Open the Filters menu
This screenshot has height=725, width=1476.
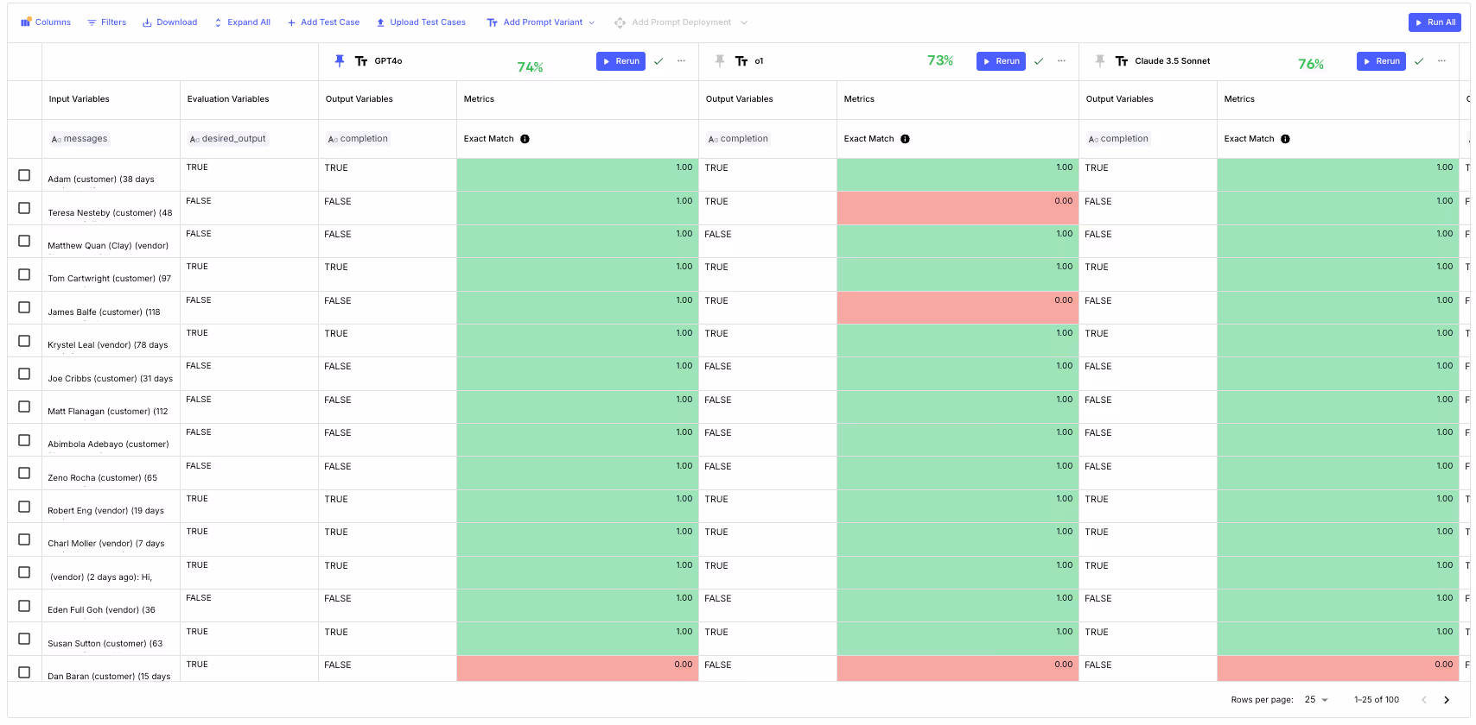(x=106, y=22)
